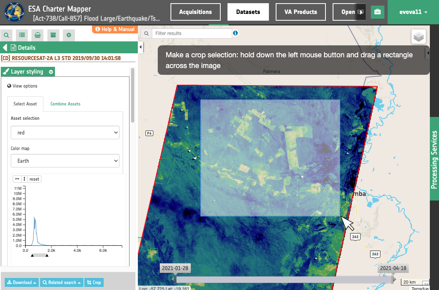Click the blue info icon by filter box
The image size is (439, 290).
point(235,33)
